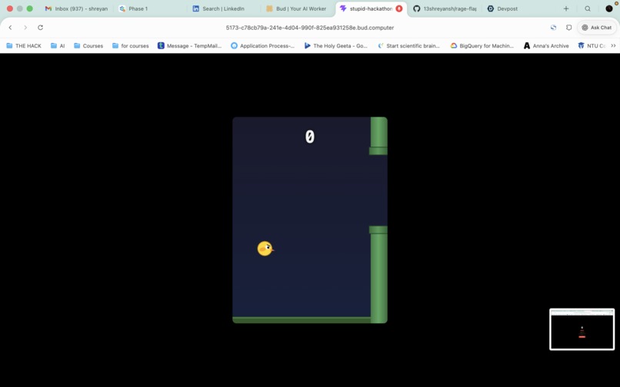Click the bud.computer address bar URL
This screenshot has width=620, height=387.
coord(309,28)
